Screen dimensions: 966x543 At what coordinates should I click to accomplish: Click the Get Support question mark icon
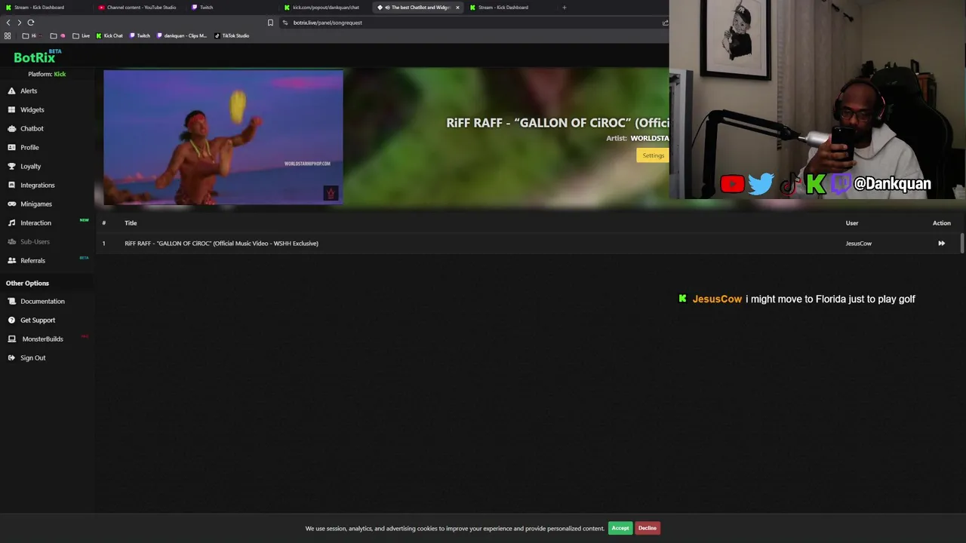11,320
